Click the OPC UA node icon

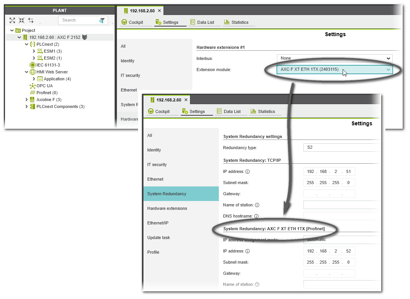(33, 86)
